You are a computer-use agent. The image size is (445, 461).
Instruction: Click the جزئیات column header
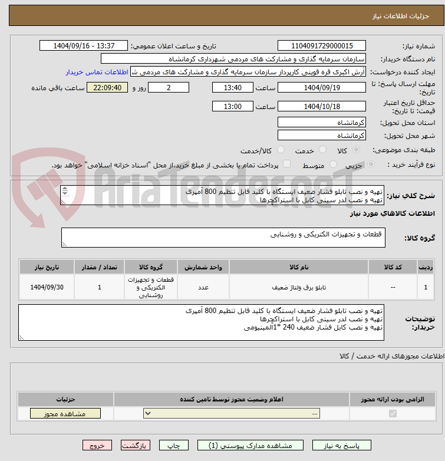click(x=65, y=399)
